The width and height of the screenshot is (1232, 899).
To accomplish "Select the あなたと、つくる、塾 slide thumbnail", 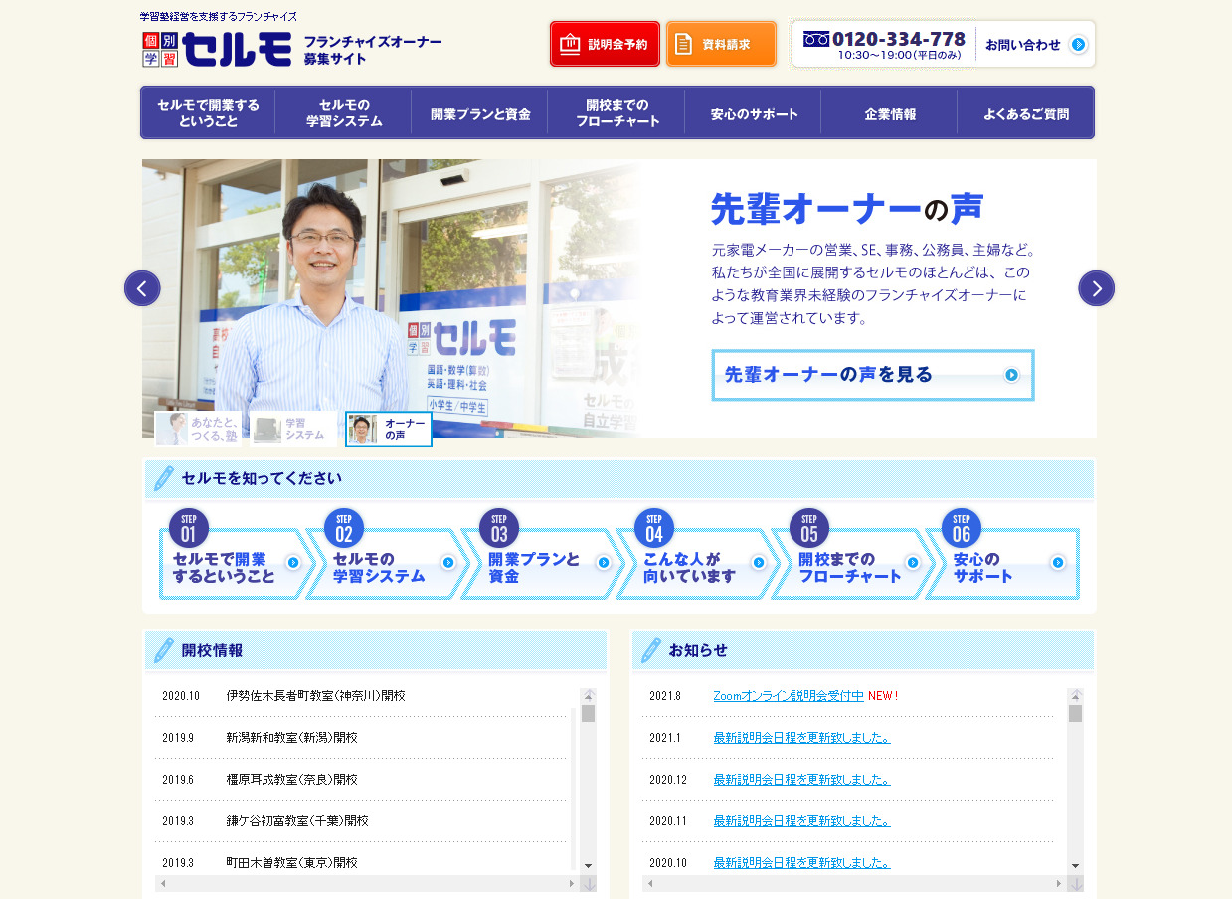I will 198,429.
